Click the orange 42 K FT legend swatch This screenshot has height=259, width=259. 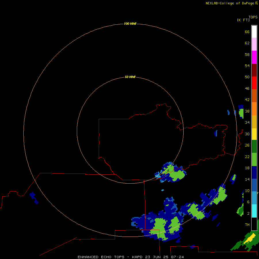254,109
